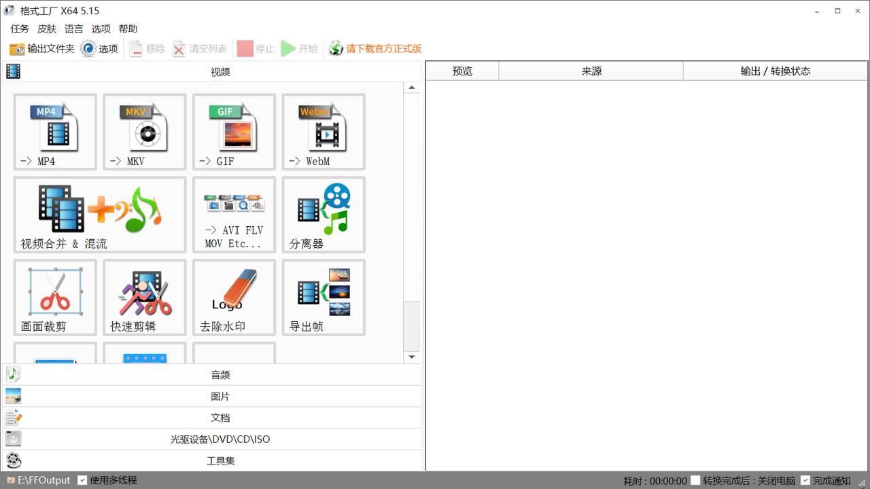The image size is (870, 489).
Task: Enable 转换完成后 关闭电脑 checkbox
Action: pos(695,480)
